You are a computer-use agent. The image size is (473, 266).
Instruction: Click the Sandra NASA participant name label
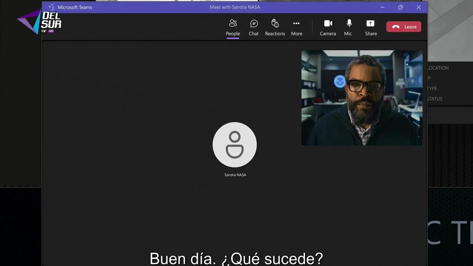(x=235, y=175)
